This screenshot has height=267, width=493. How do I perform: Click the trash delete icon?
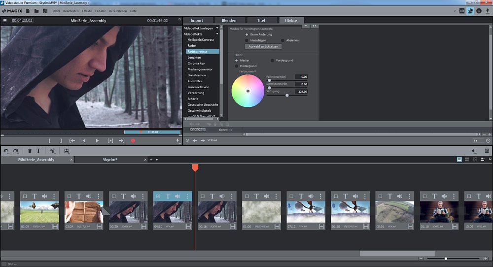(x=30, y=151)
